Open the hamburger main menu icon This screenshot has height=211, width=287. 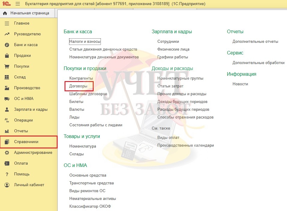click(17, 4)
